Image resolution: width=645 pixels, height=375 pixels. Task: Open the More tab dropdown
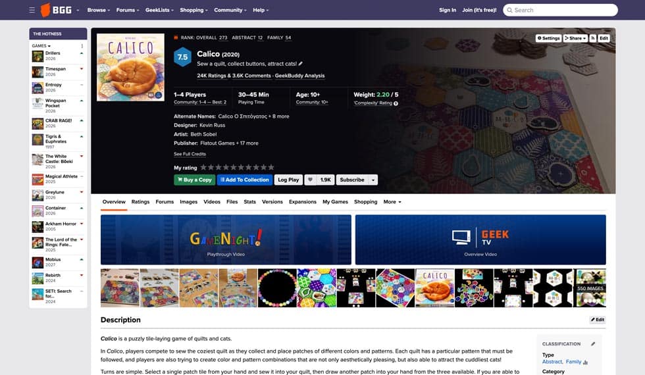392,202
